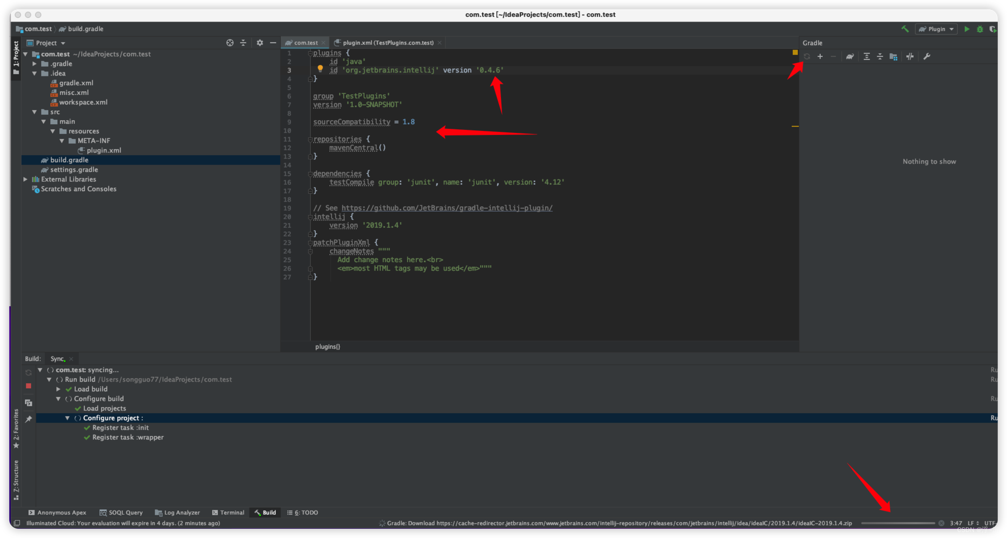Click the intention lightbulb on line 3
The height and width of the screenshot is (538, 1007).
pyautogui.click(x=320, y=68)
